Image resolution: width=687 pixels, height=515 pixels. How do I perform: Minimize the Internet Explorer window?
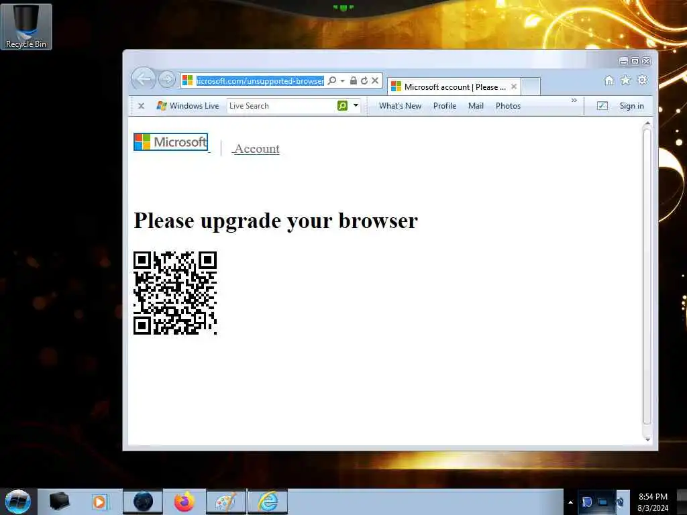coord(623,61)
